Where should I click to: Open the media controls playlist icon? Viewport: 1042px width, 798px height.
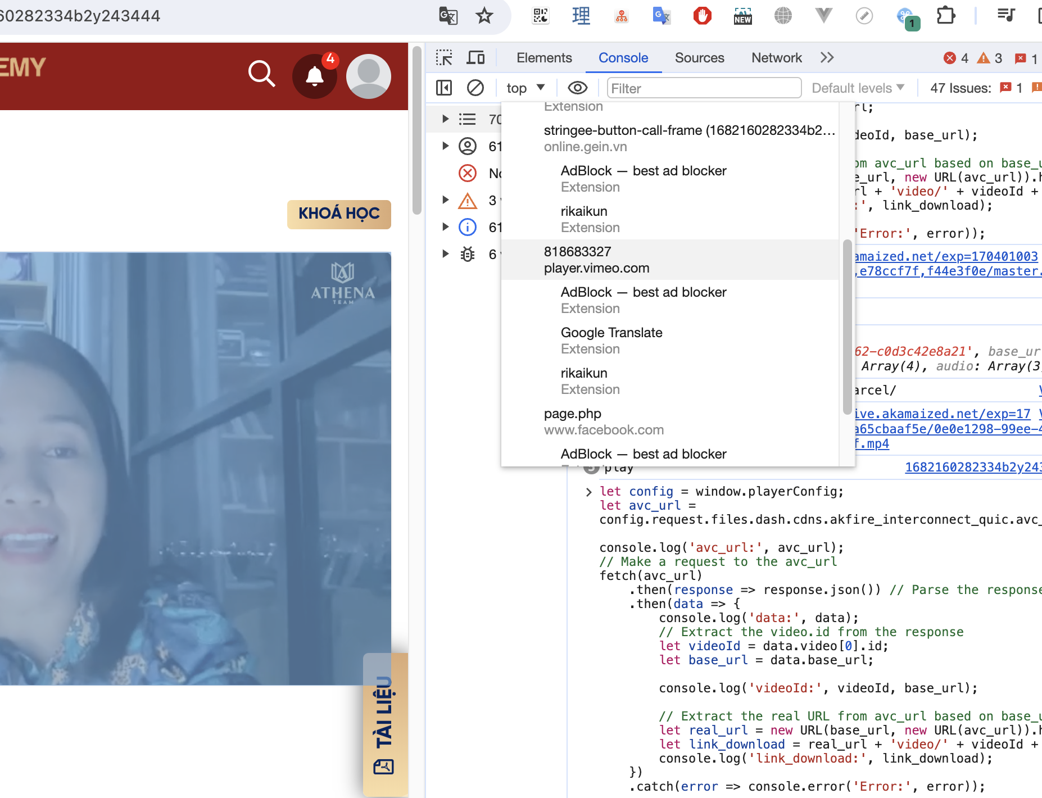point(1005,16)
